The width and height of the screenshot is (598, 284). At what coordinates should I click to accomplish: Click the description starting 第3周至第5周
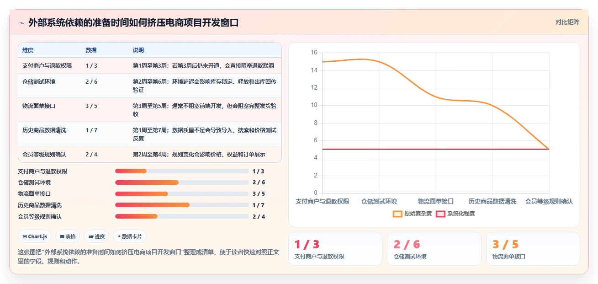pyautogui.click(x=205, y=110)
